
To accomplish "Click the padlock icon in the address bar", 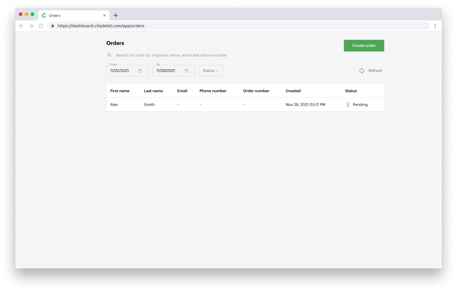I will click(52, 26).
